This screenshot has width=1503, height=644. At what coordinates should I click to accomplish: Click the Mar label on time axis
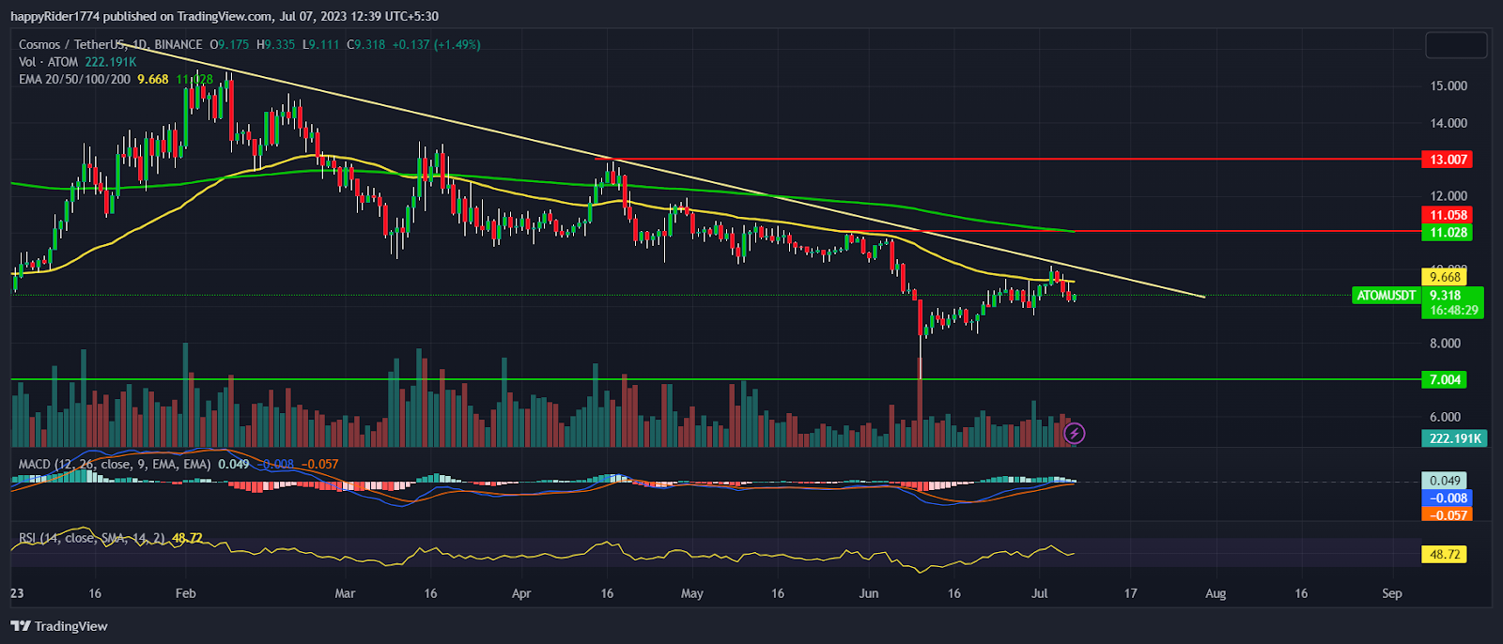[345, 593]
